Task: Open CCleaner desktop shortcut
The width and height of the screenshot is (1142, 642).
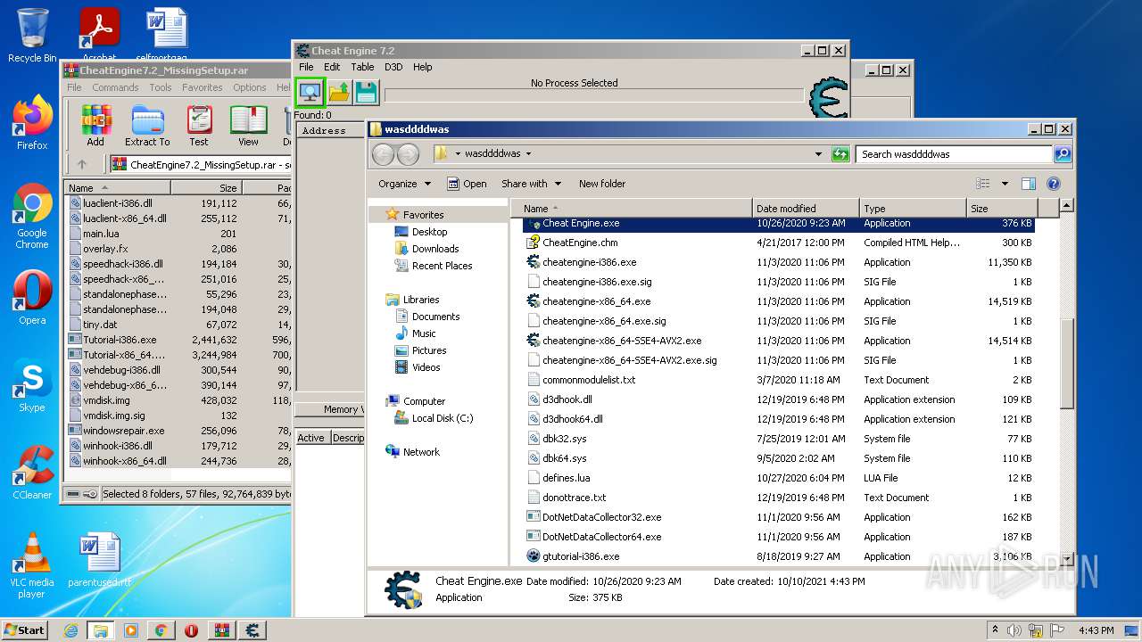Action: (32, 473)
